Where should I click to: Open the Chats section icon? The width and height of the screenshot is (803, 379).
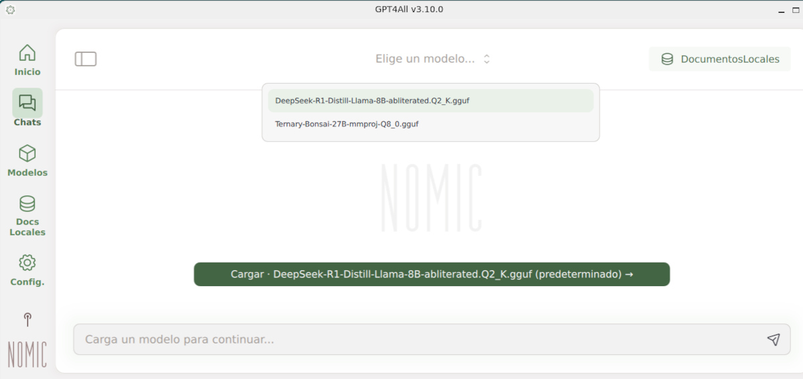click(27, 103)
